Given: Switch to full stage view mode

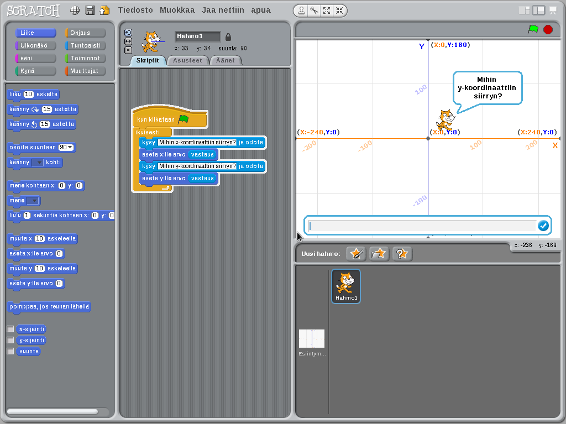Looking at the screenshot, I should 538,11.
